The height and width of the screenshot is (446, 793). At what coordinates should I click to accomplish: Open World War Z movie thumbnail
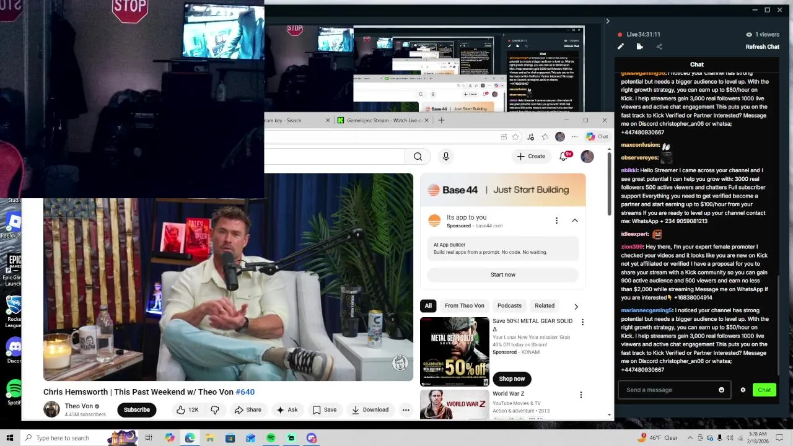(455, 404)
